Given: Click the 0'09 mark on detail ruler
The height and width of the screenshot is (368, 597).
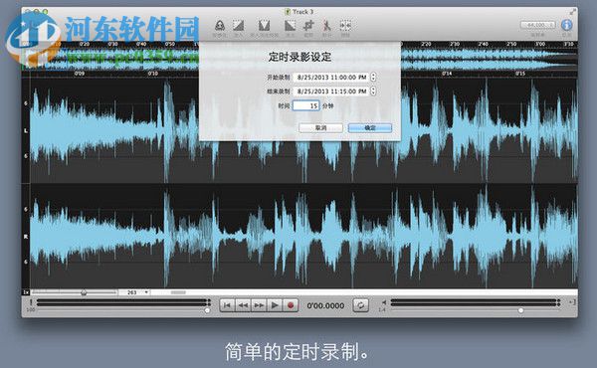Looking at the screenshot, I should (x=80, y=73).
